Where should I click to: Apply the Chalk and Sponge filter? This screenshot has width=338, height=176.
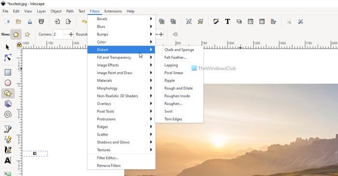[179, 50]
